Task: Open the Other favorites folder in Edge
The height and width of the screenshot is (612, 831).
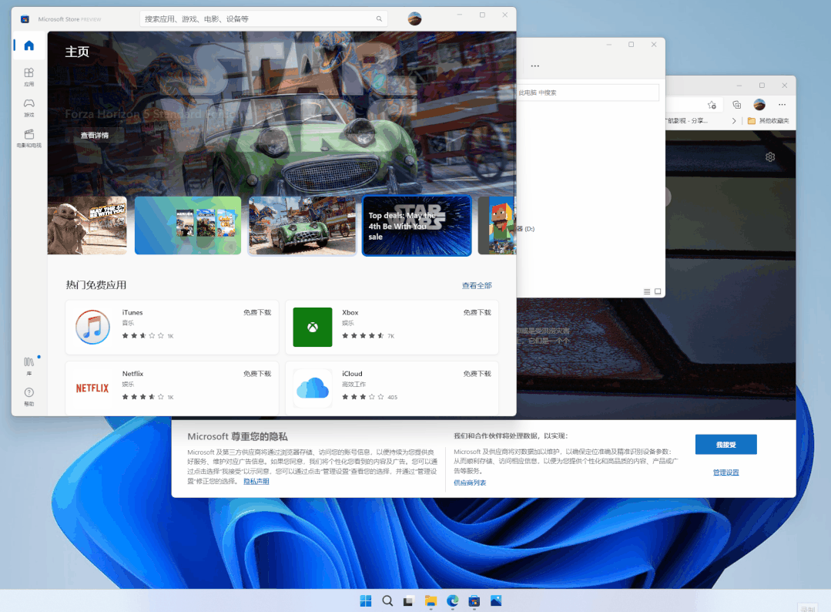Action: coord(768,121)
